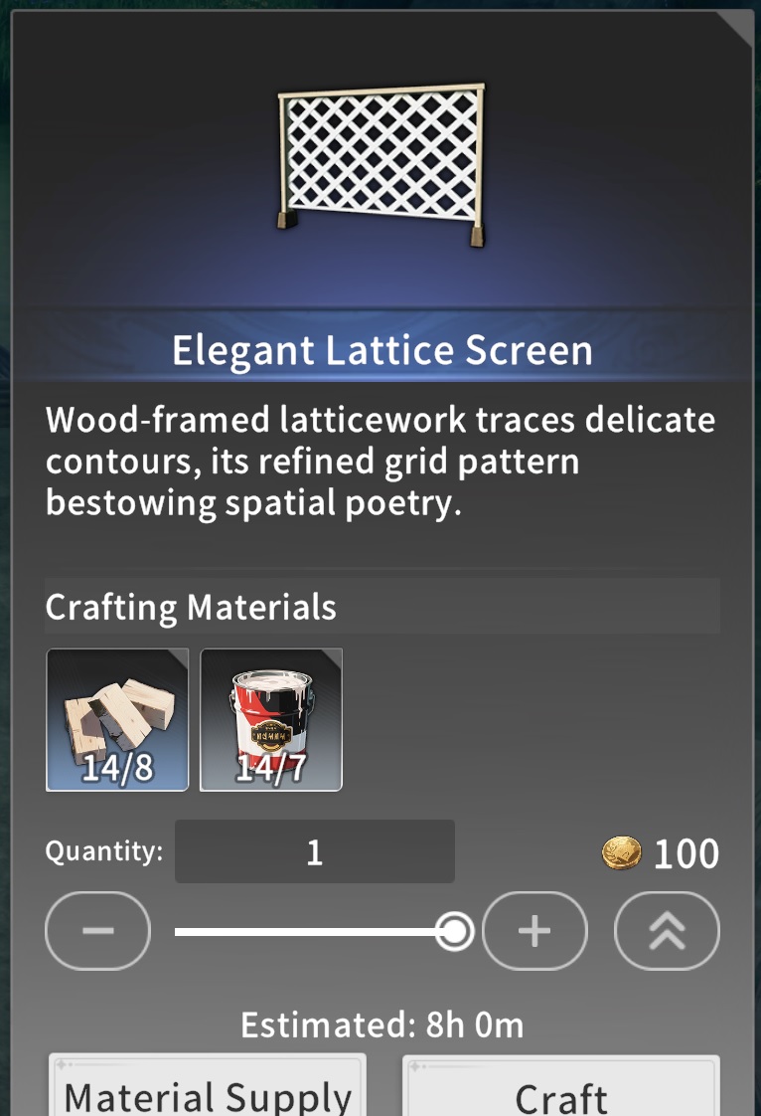Click the folded corner at panel top-right
The image size is (761, 1116).
[x=737, y=27]
